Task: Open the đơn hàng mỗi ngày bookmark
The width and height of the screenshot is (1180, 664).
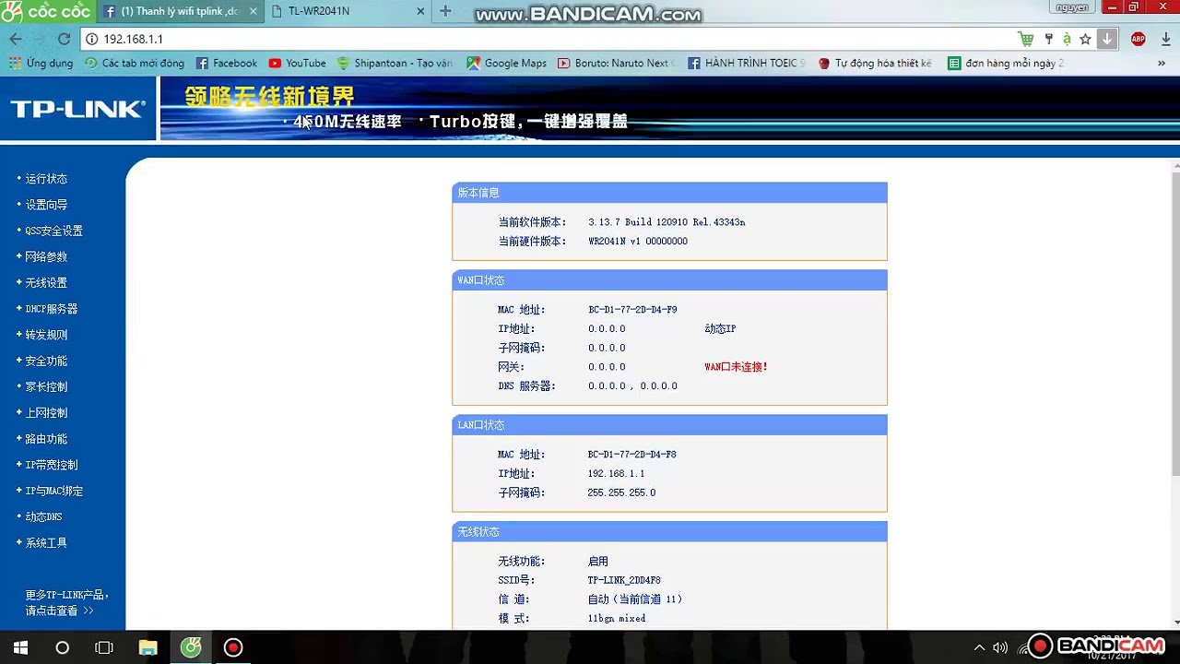Action: pyautogui.click(x=1006, y=63)
